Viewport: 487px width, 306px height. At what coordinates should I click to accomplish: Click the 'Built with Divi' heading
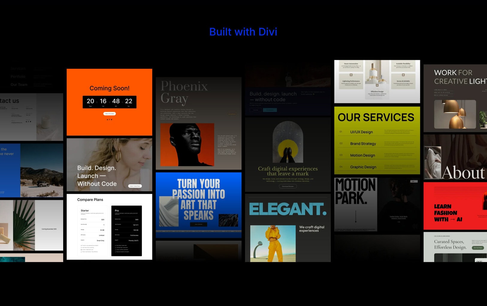coord(243,32)
